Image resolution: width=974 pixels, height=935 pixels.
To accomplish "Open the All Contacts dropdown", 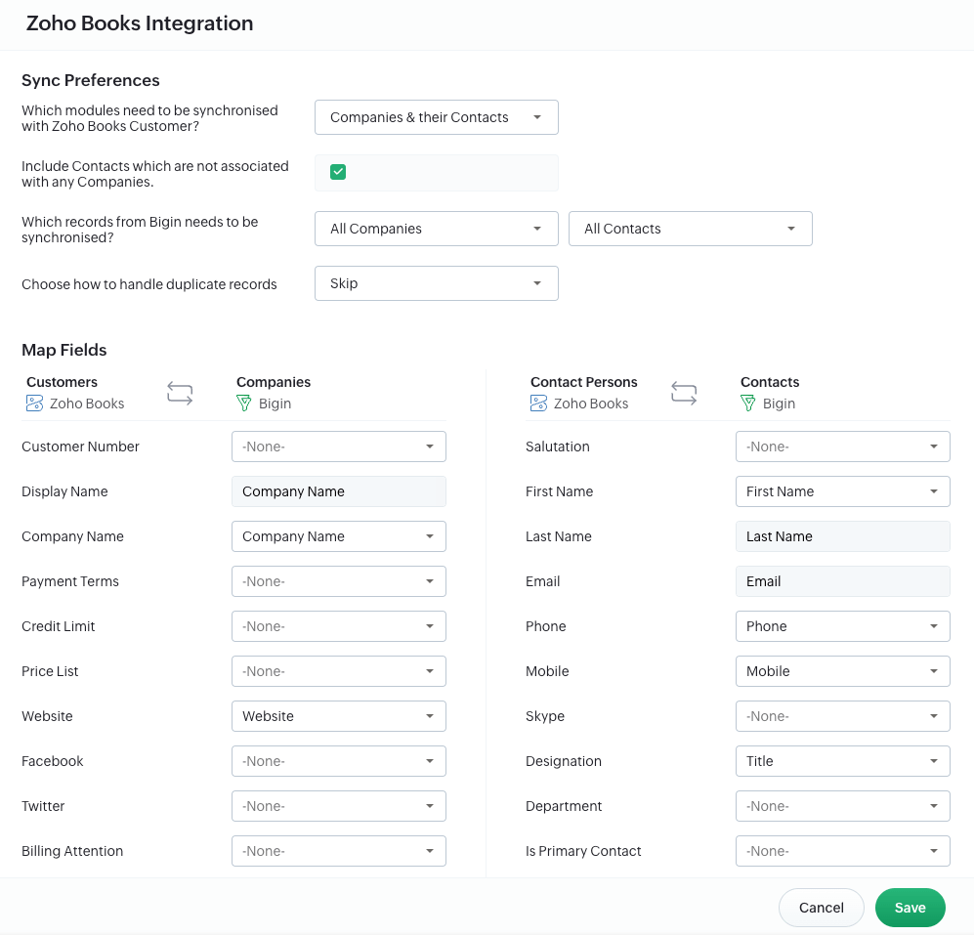I will click(690, 229).
